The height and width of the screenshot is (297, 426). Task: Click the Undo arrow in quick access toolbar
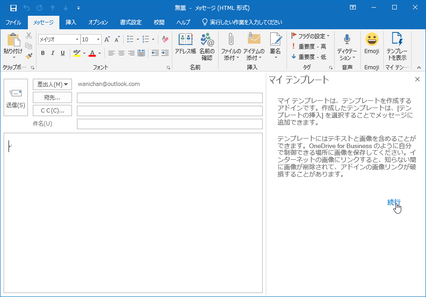(x=27, y=8)
